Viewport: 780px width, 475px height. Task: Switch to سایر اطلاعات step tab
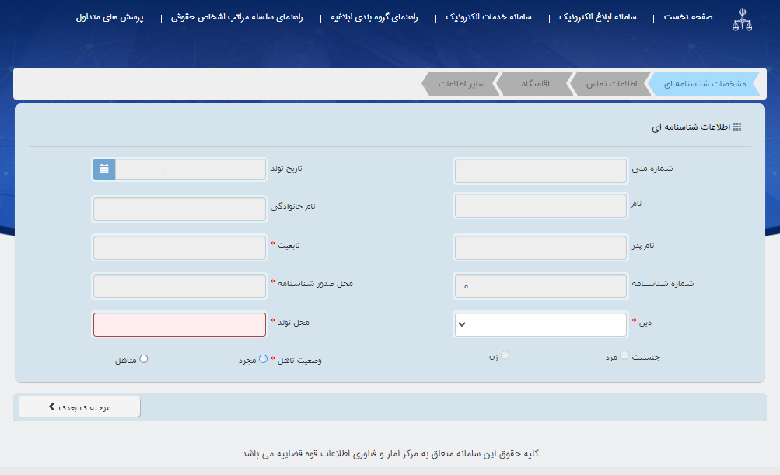click(x=461, y=83)
